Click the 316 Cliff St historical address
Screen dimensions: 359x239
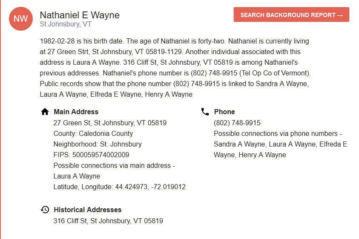pos(108,221)
